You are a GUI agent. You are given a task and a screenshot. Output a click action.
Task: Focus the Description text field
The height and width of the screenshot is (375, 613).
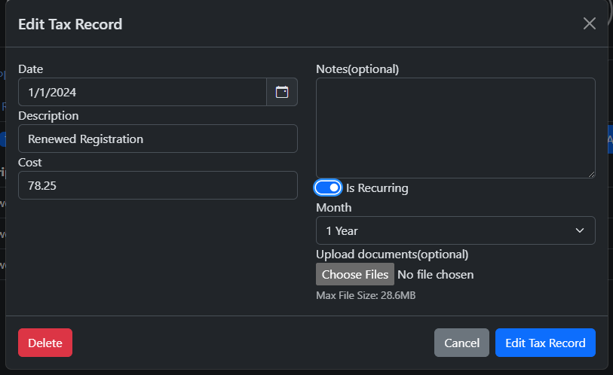[x=158, y=139]
